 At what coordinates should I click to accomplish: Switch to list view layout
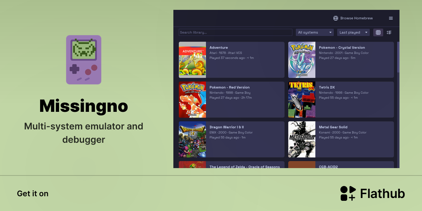click(389, 32)
